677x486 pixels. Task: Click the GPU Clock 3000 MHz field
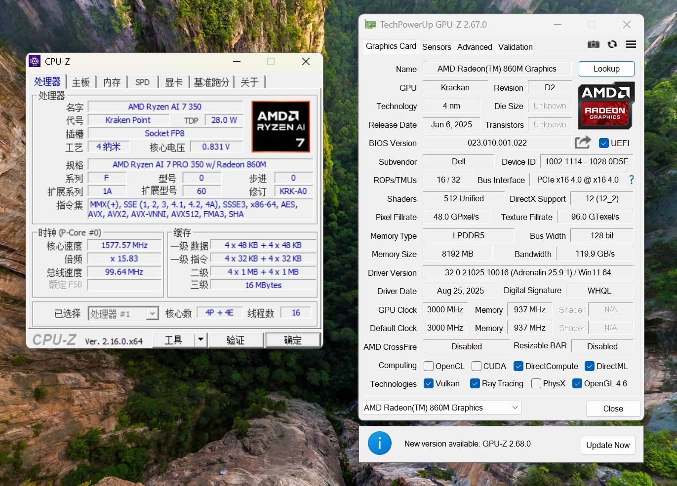(445, 309)
